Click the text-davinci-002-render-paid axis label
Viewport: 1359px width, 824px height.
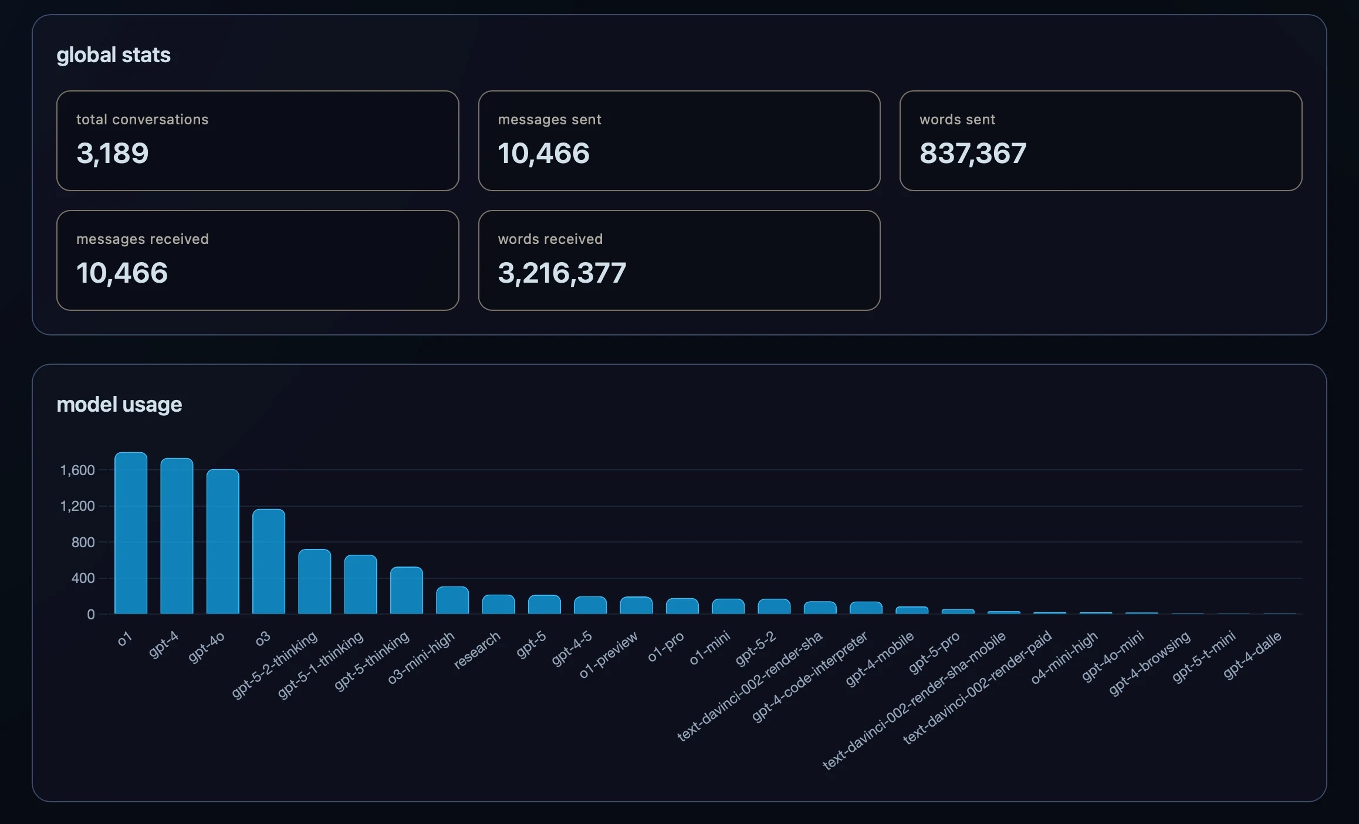pos(978,688)
